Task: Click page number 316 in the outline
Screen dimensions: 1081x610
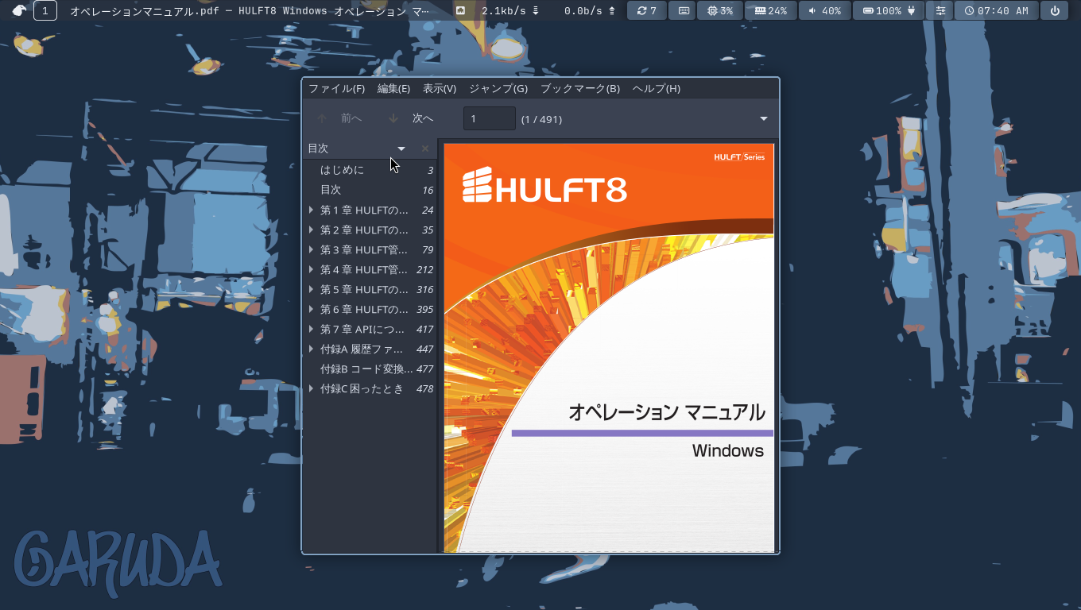Action: click(424, 289)
